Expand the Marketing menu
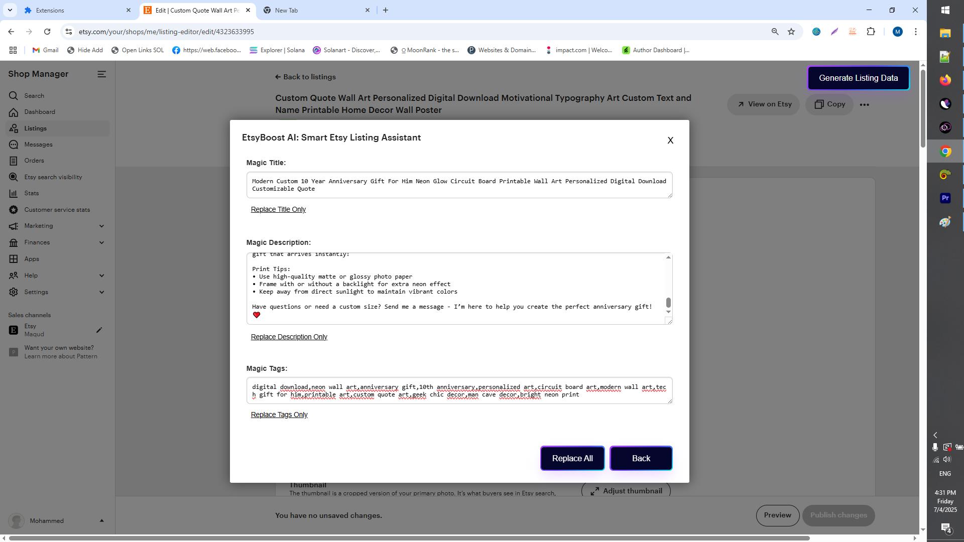 [x=101, y=226]
